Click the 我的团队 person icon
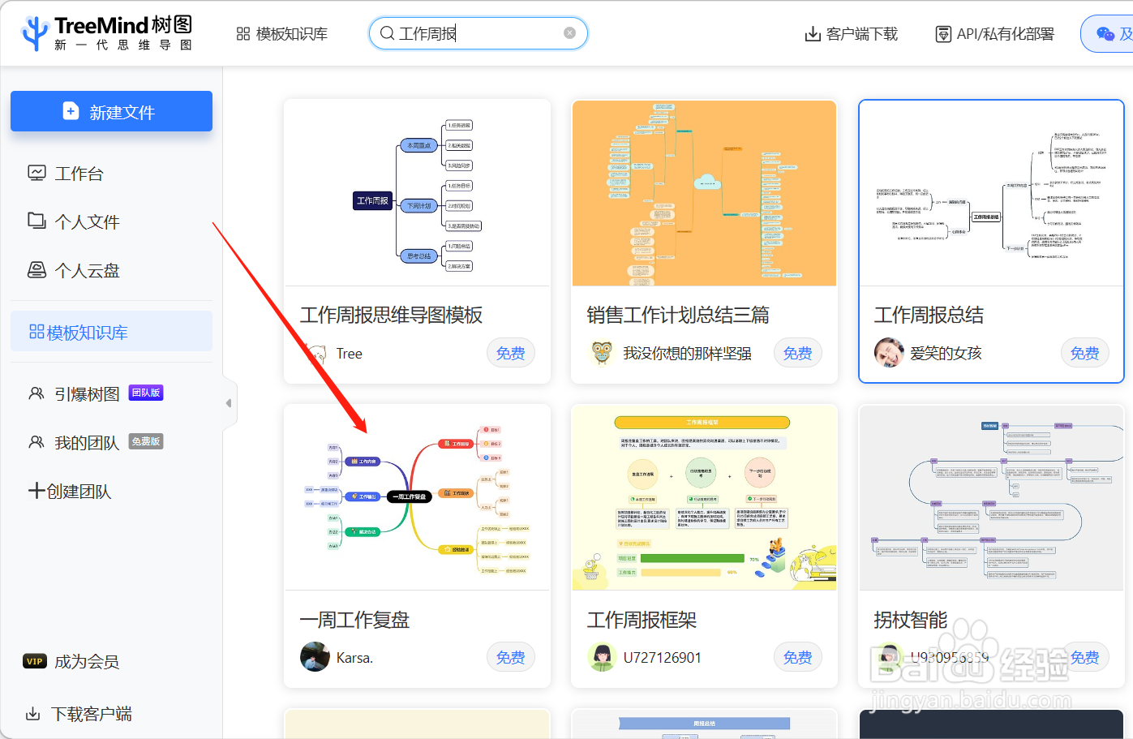Viewport: 1133px width, 739px height. coord(36,442)
